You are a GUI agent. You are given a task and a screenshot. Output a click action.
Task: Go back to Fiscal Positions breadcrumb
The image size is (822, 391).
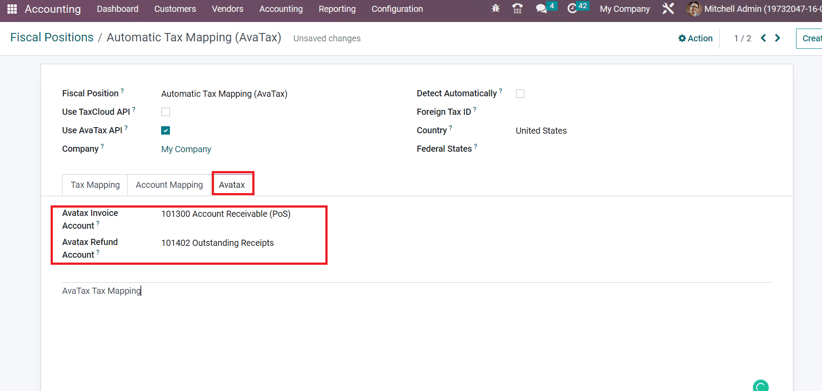point(52,37)
